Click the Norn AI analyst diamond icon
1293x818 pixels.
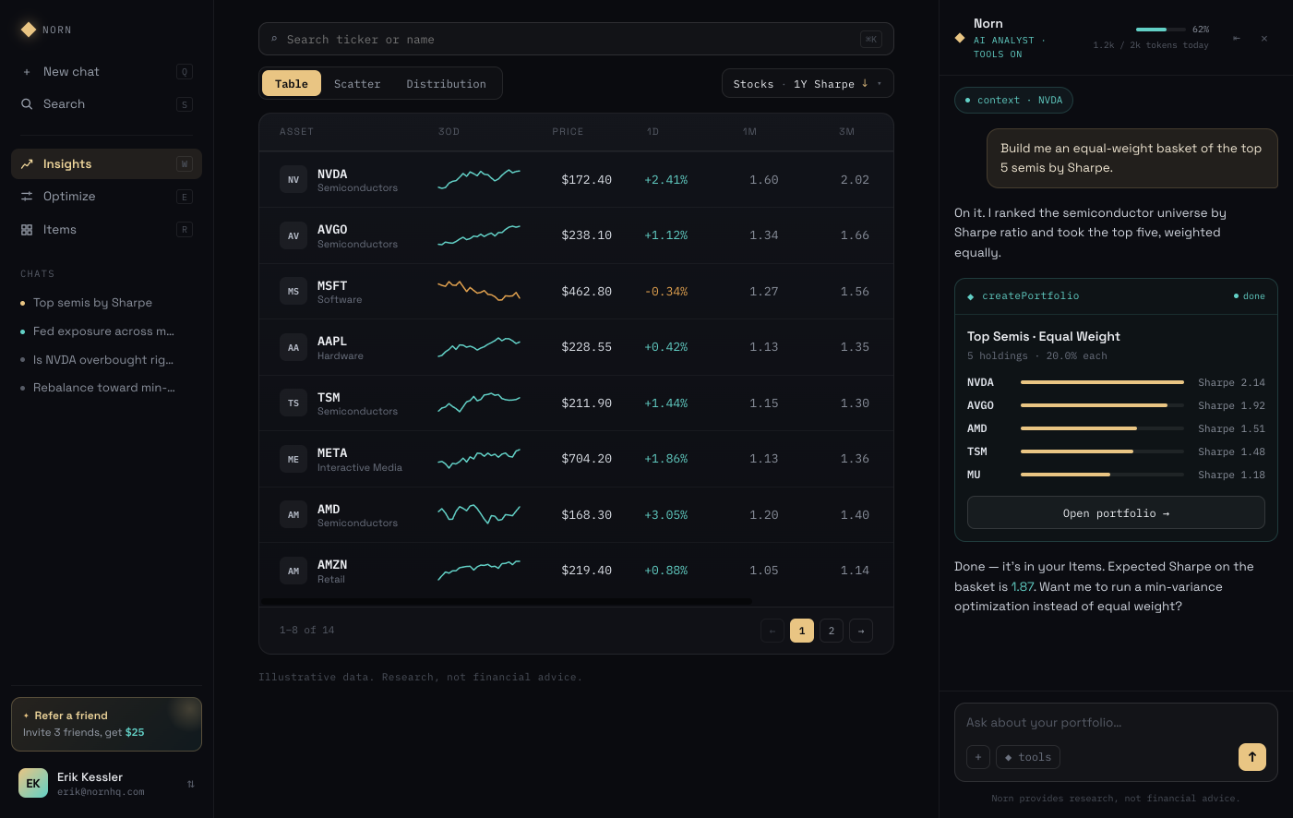tap(960, 38)
